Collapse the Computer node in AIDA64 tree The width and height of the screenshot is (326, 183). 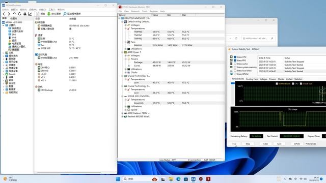pyautogui.click(x=4, y=25)
